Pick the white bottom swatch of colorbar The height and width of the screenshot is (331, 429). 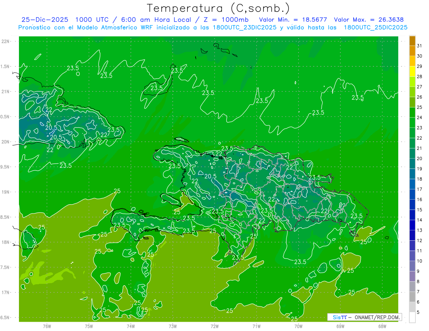(412, 317)
